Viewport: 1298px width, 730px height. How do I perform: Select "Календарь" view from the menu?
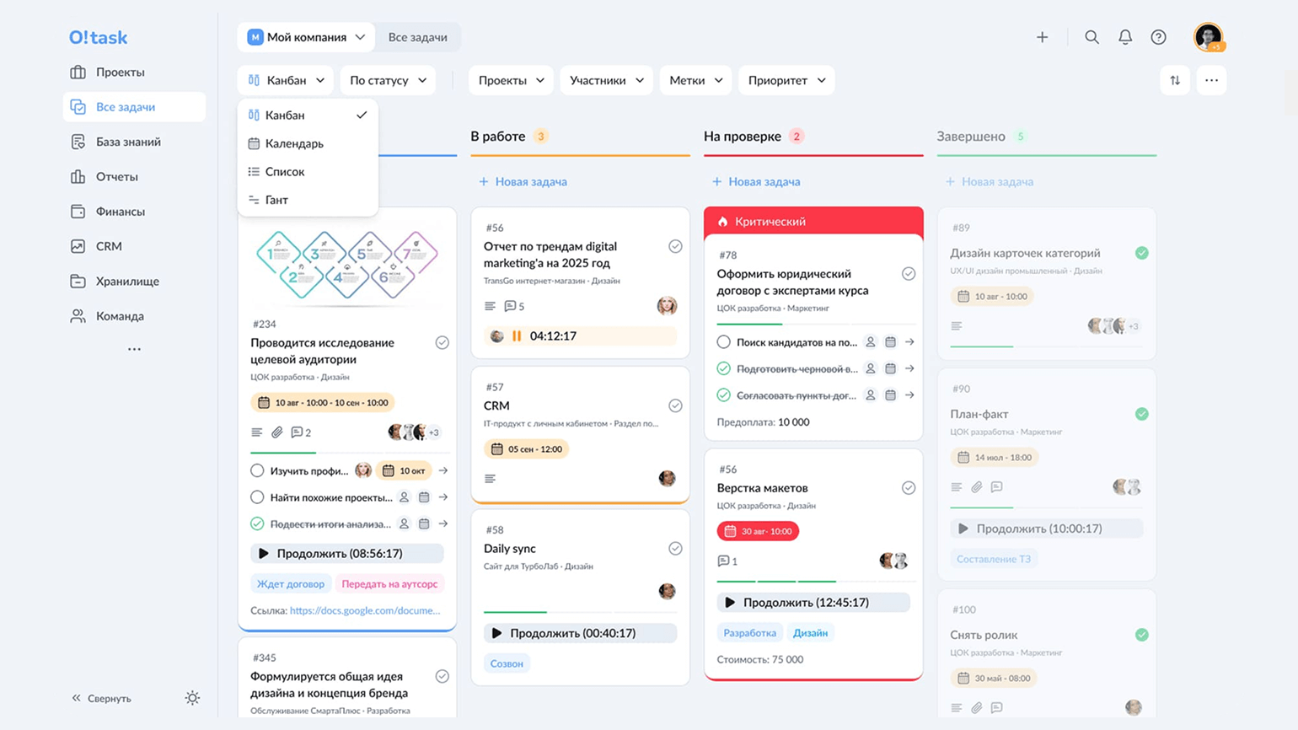(x=294, y=143)
